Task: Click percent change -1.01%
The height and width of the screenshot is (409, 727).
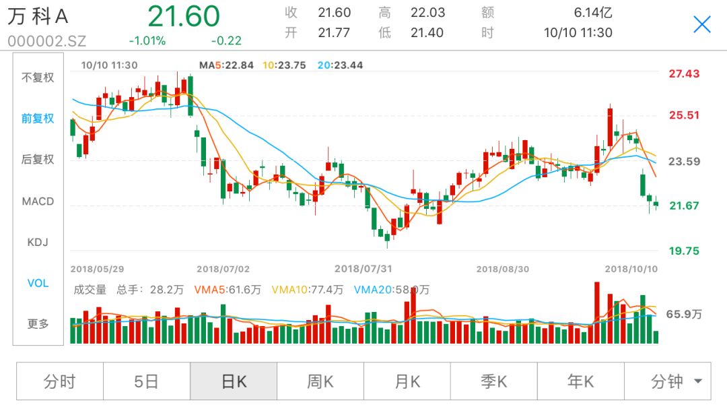Action: tap(147, 41)
